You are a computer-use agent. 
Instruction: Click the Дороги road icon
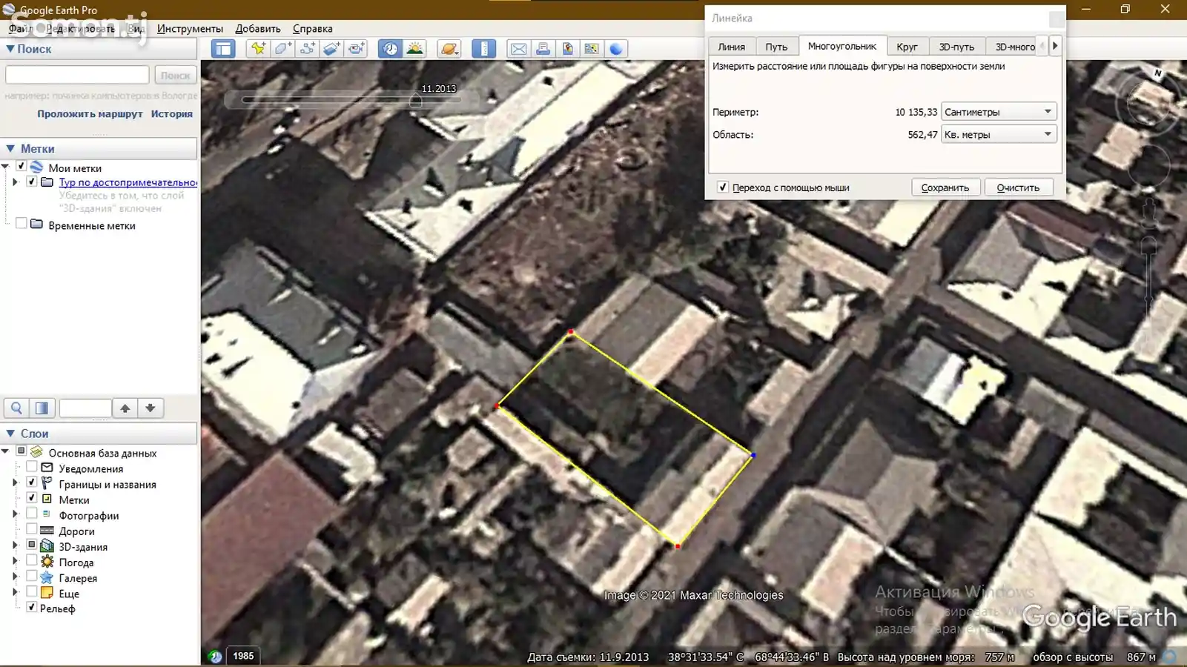point(47,531)
